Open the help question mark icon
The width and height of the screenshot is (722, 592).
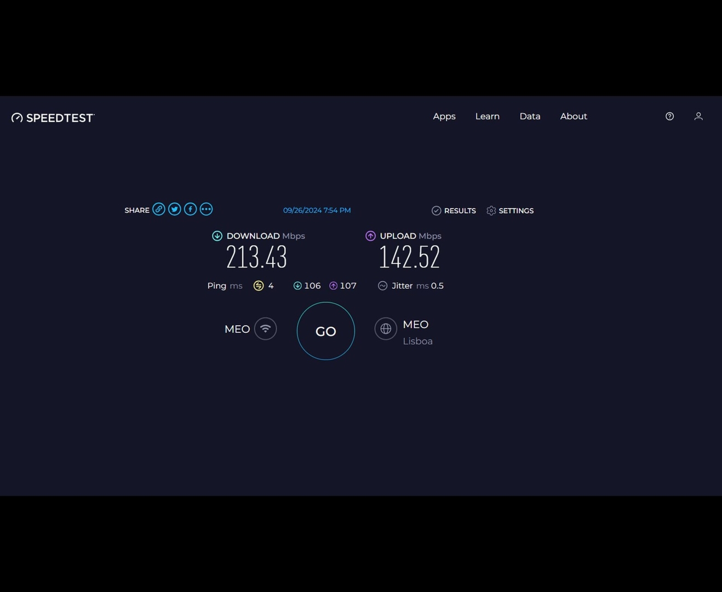[669, 116]
